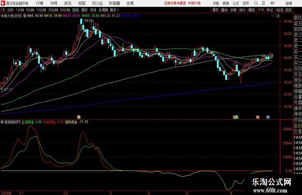Click the diamond icon at chart top right

click(x=273, y=16)
